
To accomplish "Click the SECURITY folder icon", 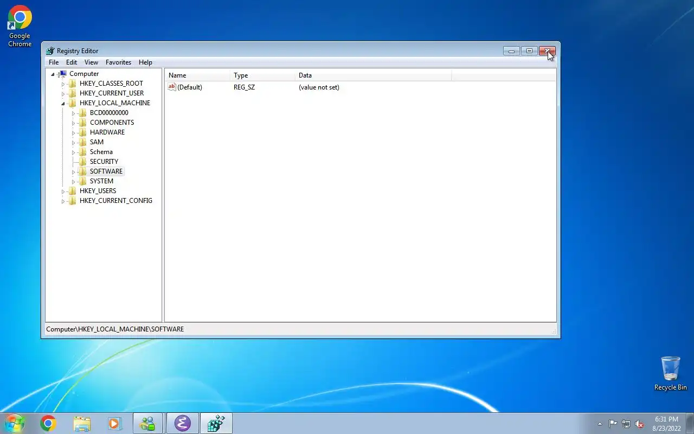I will click(82, 162).
